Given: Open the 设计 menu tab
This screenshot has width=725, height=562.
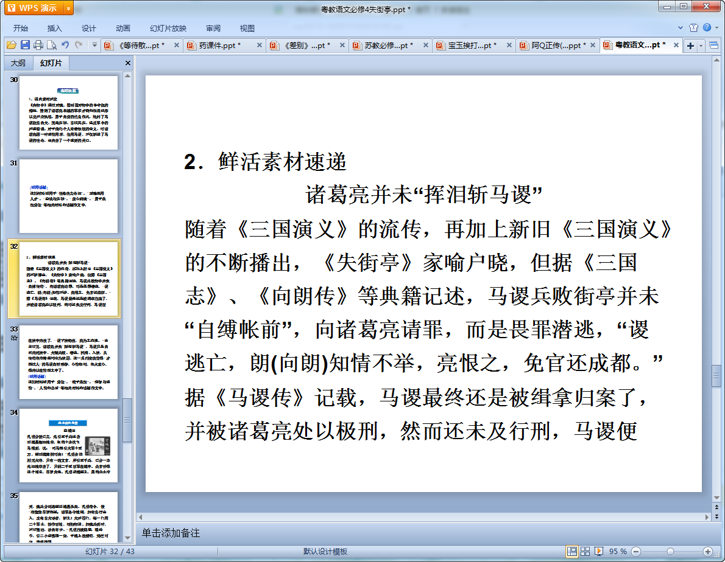Looking at the screenshot, I should point(89,28).
